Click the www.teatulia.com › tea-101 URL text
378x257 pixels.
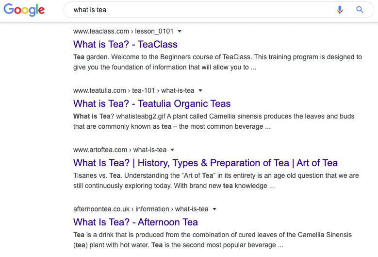pos(134,90)
